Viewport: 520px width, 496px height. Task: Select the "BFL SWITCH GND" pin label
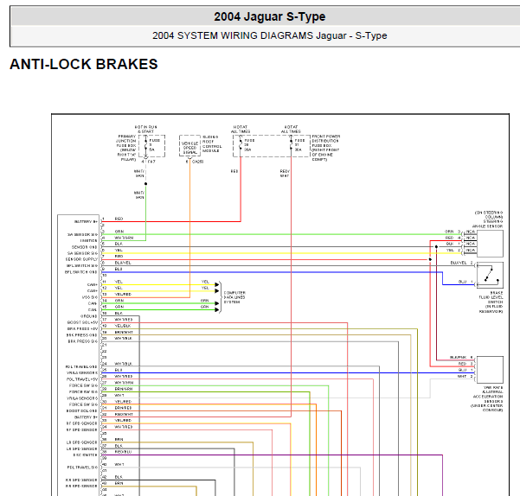point(81,272)
